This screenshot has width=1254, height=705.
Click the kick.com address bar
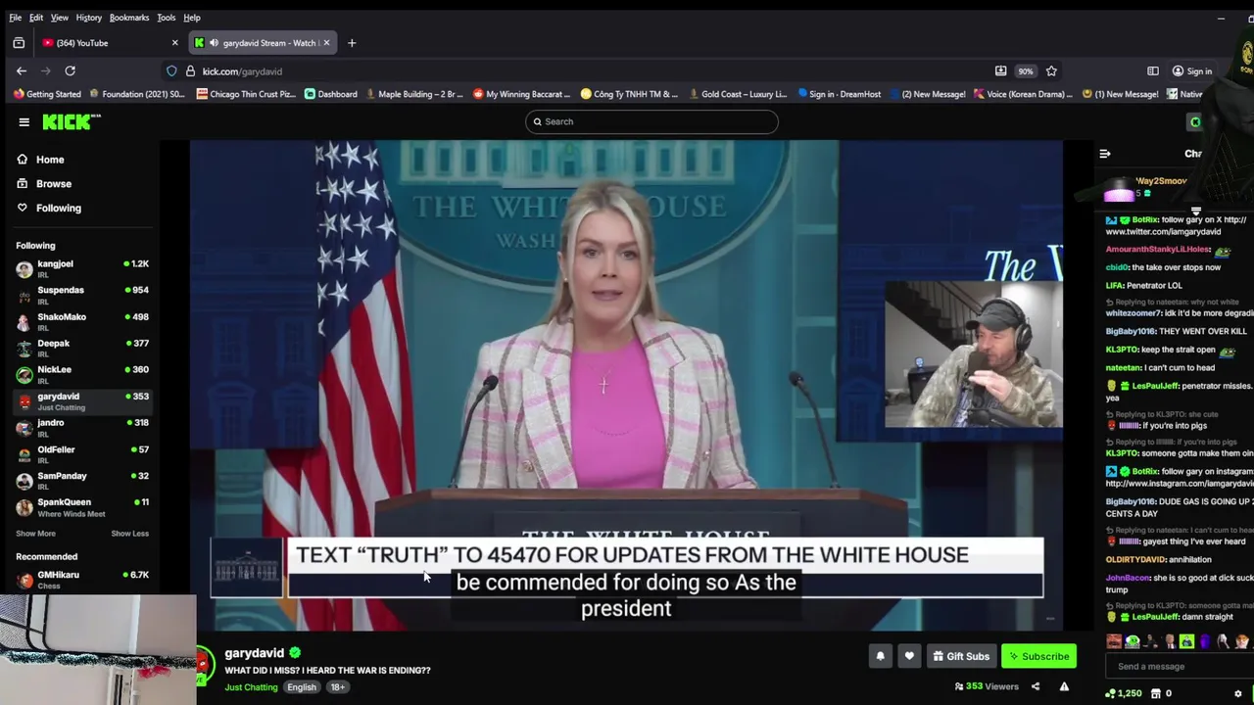(588, 71)
